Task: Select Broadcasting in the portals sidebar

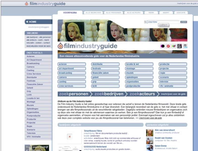Action: pos(33,63)
